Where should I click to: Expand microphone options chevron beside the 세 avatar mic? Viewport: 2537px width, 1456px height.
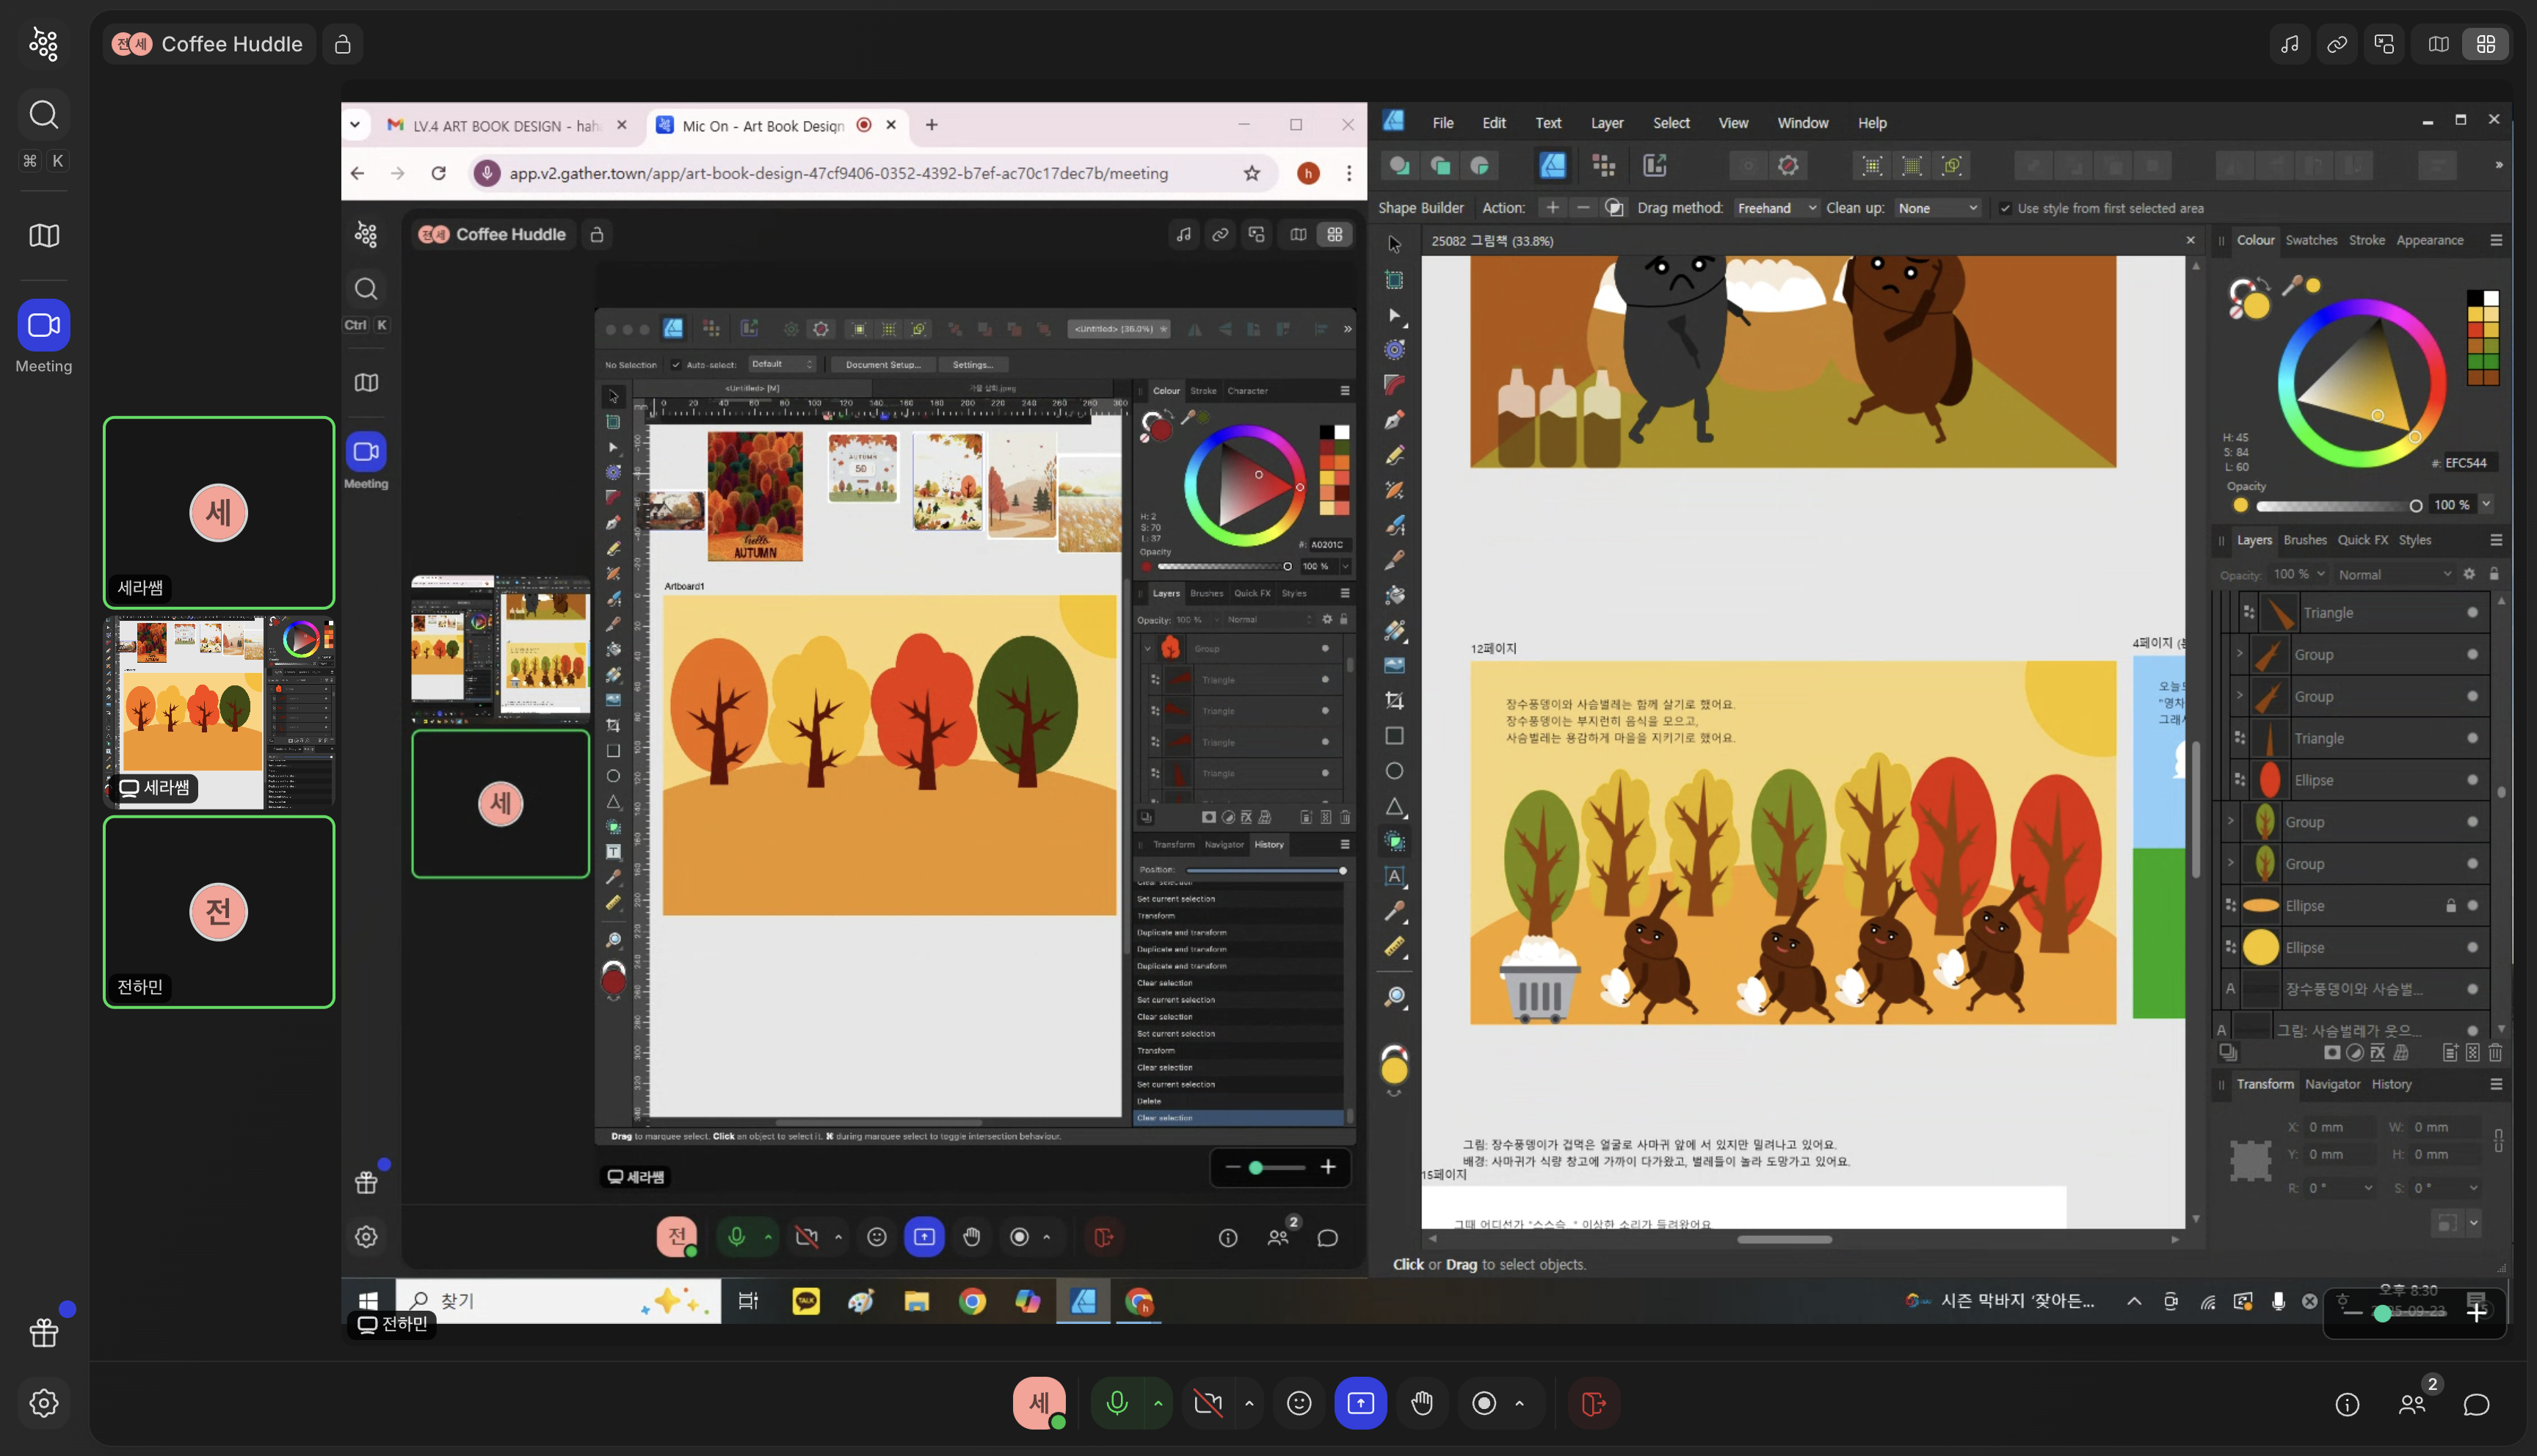(1158, 1403)
